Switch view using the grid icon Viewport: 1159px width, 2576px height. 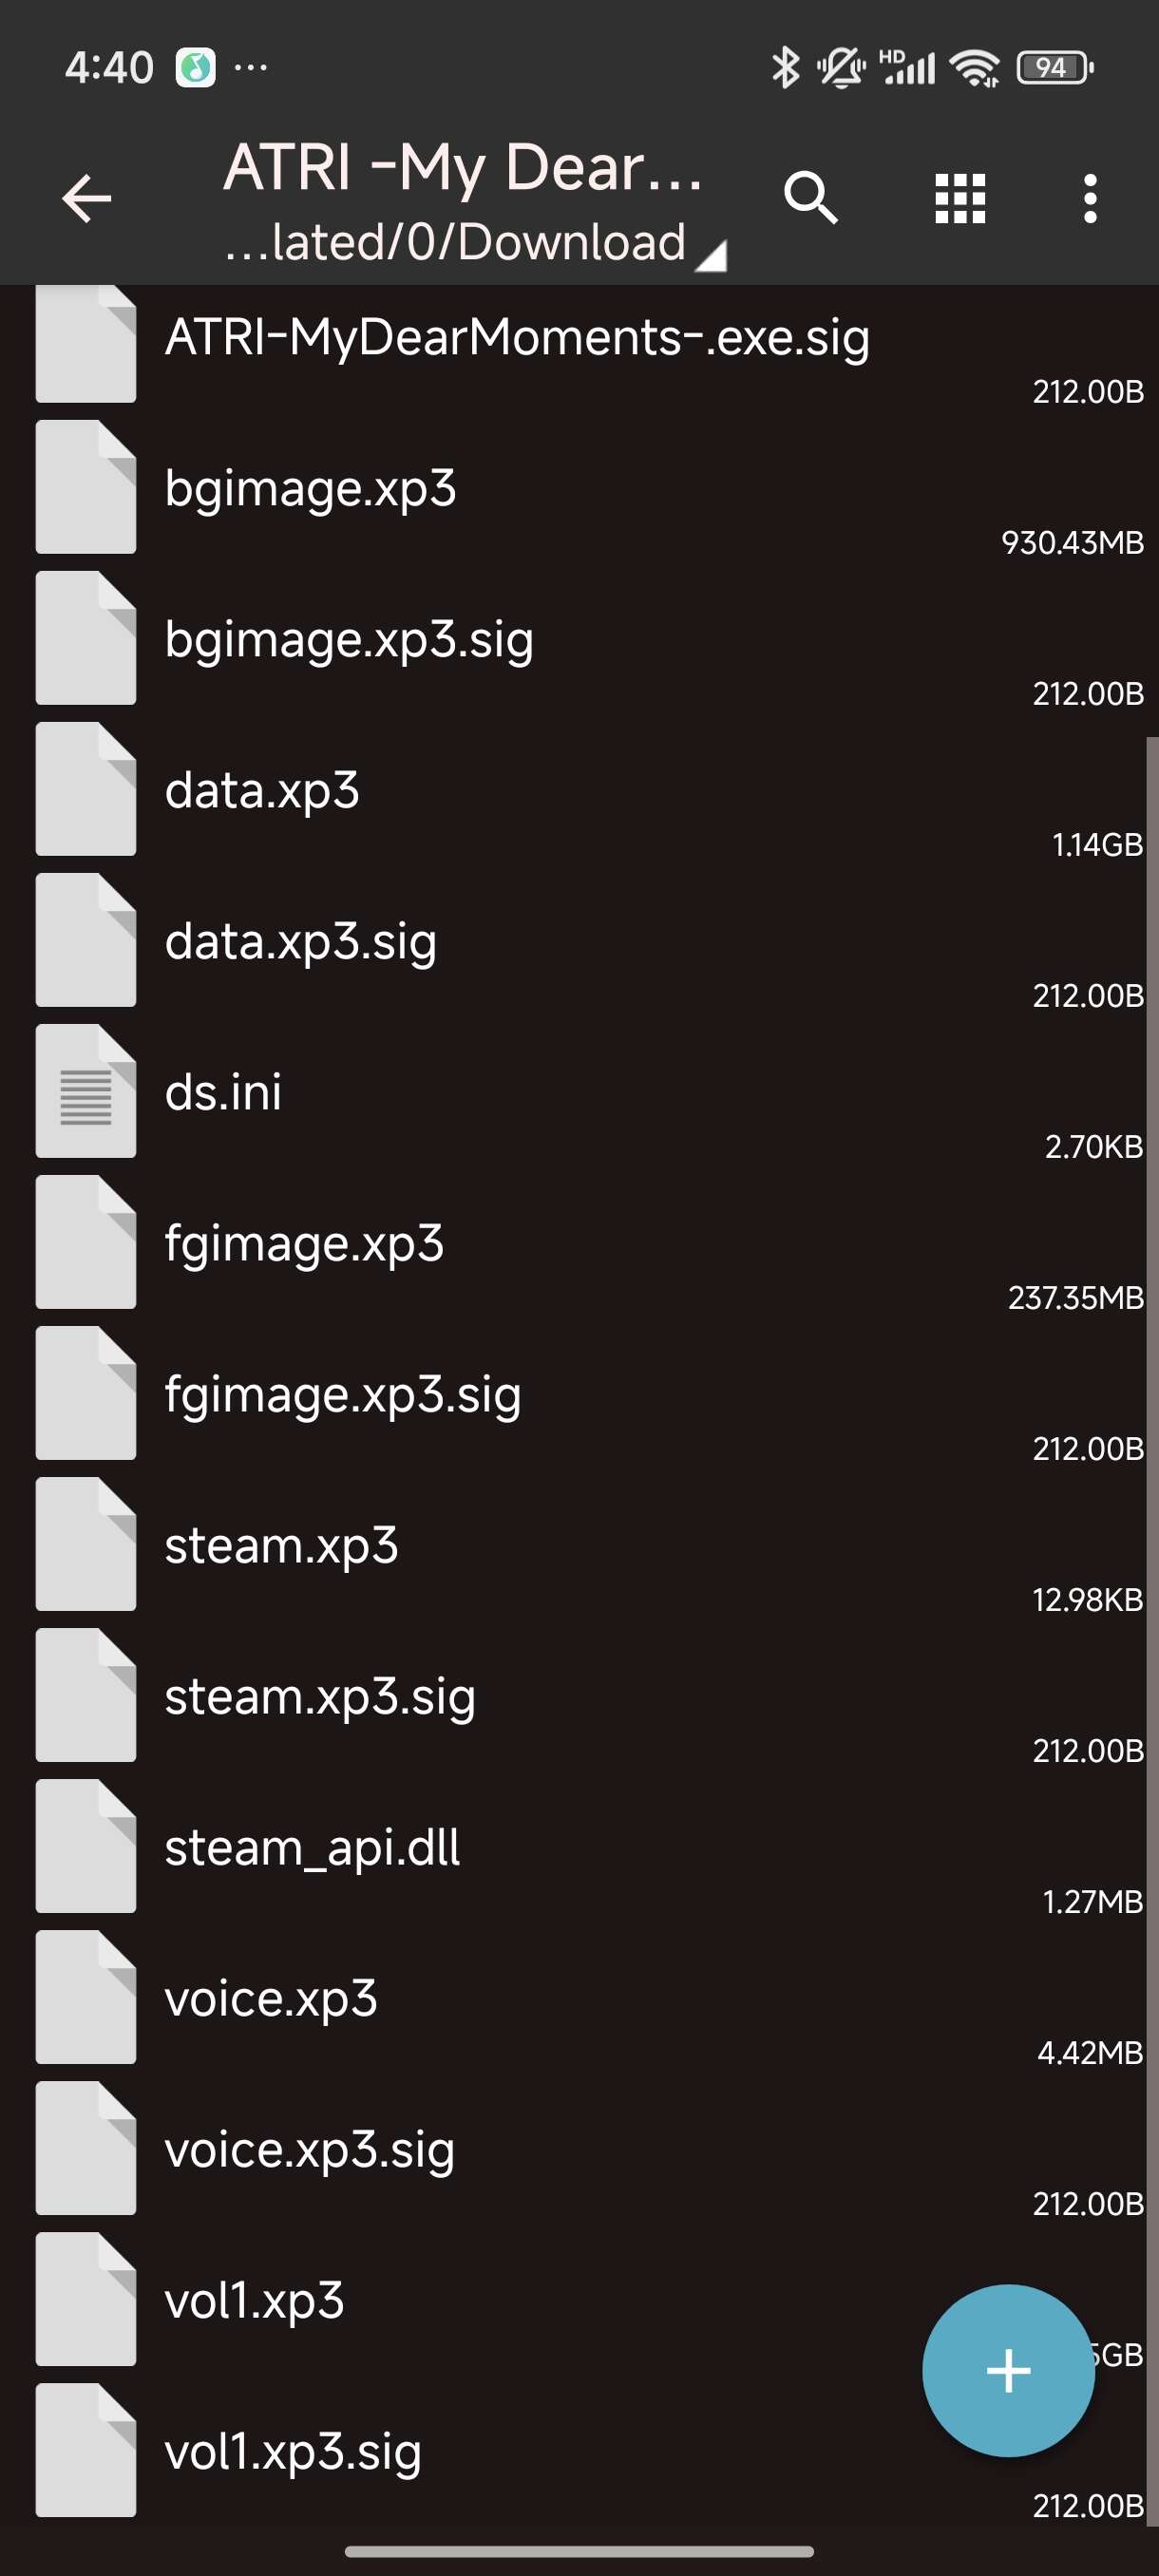(960, 198)
